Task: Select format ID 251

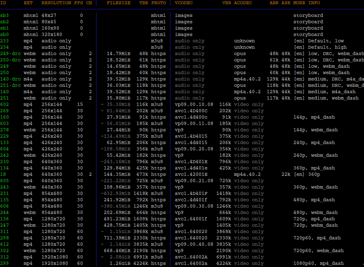Action: pyautogui.click(x=4, y=98)
